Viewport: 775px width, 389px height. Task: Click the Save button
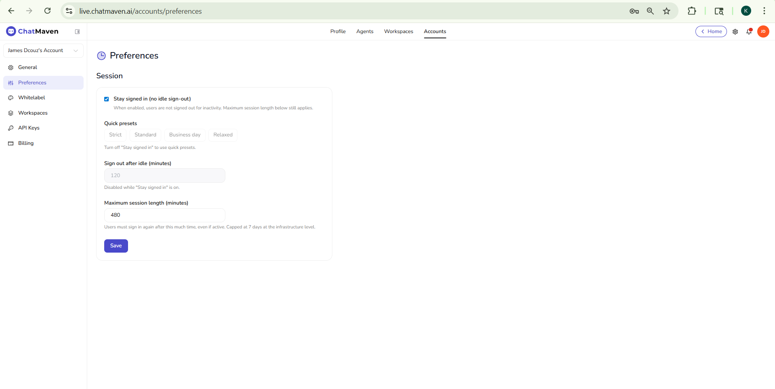click(x=116, y=246)
